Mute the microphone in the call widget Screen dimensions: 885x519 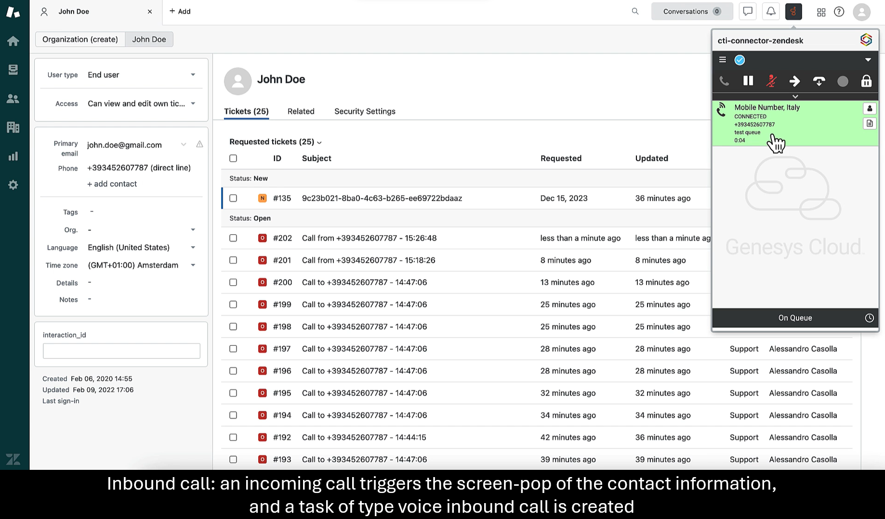[771, 81]
